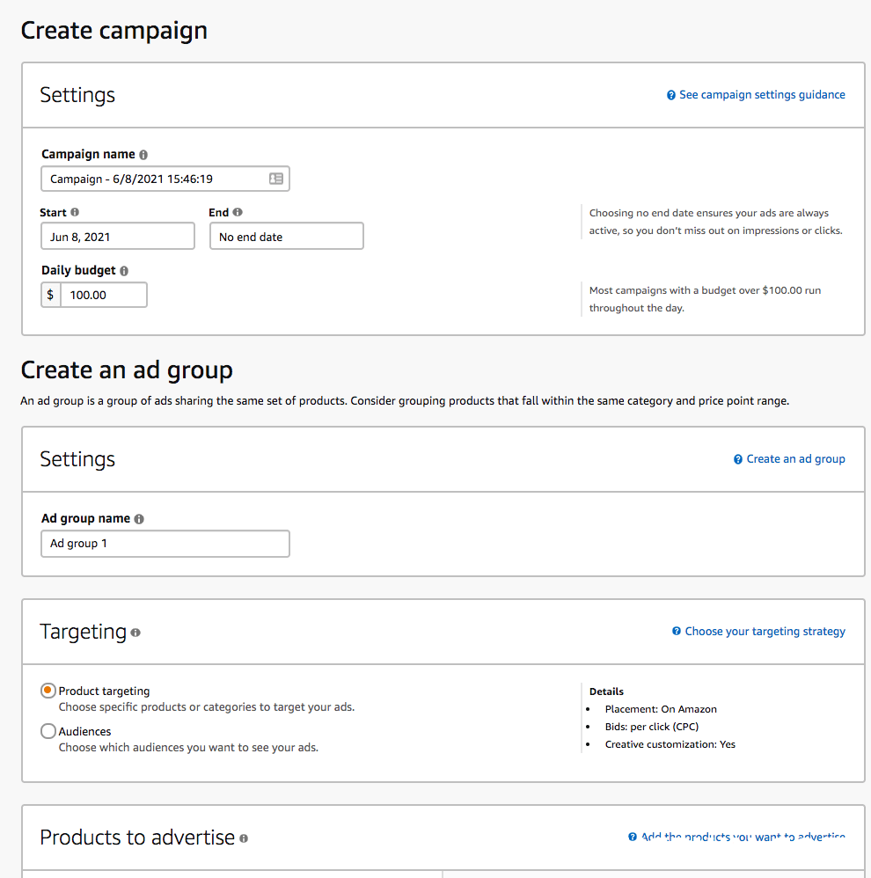Click the info icon beside Products to advertise
Viewport: 871px width, 878px height.
244,838
